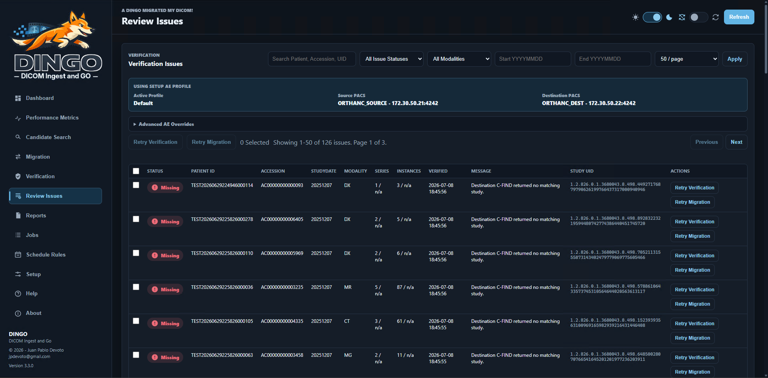Open the All Issue Statuses dropdown
768x378 pixels.
pyautogui.click(x=392, y=59)
